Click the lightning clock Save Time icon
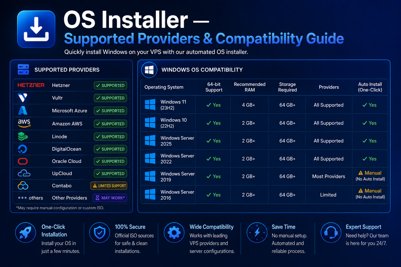This screenshot has height=267, width=401. click(257, 232)
